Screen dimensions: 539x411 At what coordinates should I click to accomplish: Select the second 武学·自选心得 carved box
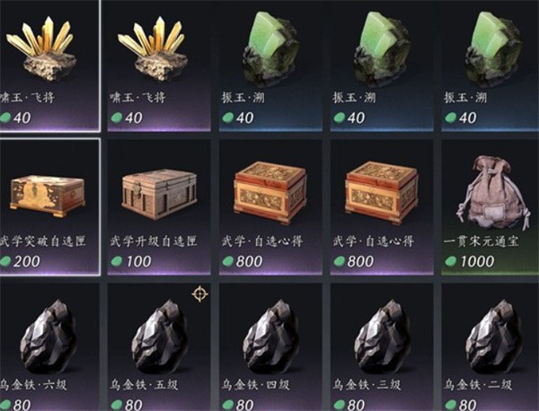[x=382, y=207]
